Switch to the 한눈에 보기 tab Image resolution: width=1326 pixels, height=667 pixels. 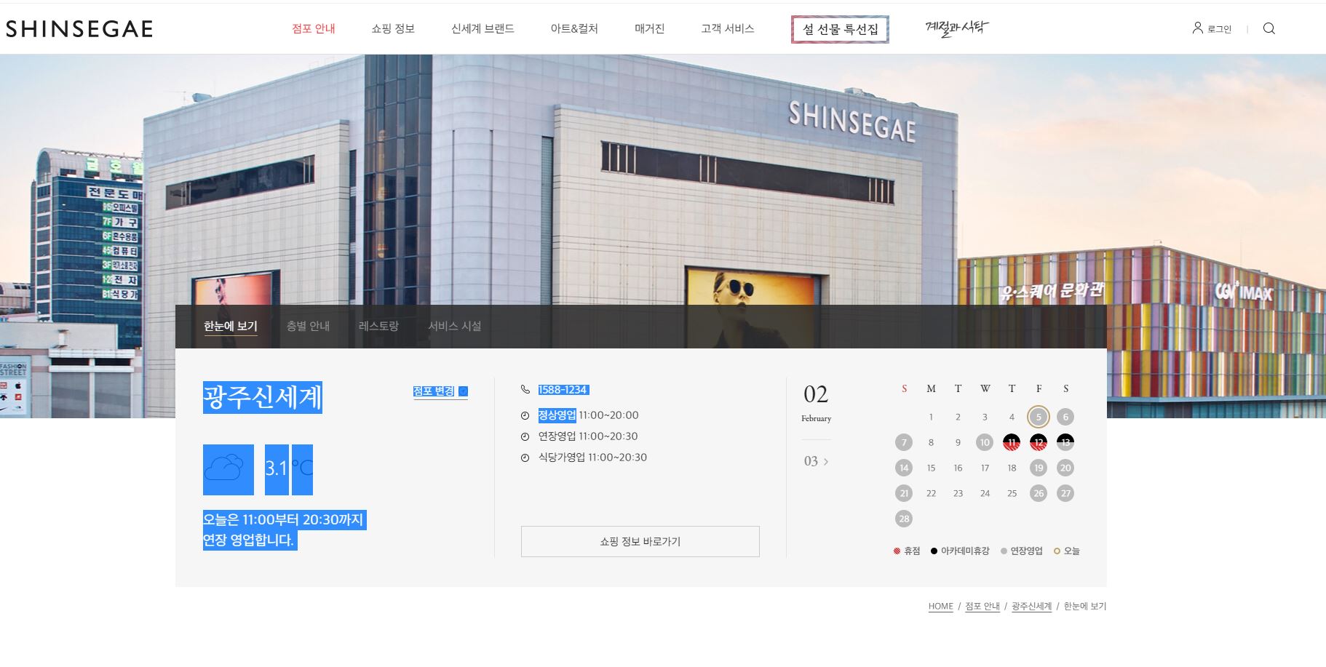(x=231, y=326)
